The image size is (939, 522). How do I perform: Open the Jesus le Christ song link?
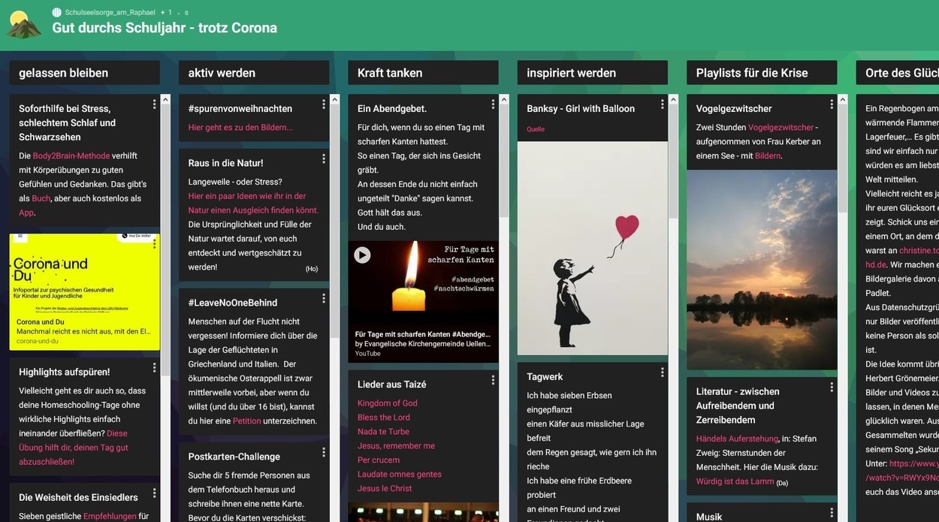385,488
